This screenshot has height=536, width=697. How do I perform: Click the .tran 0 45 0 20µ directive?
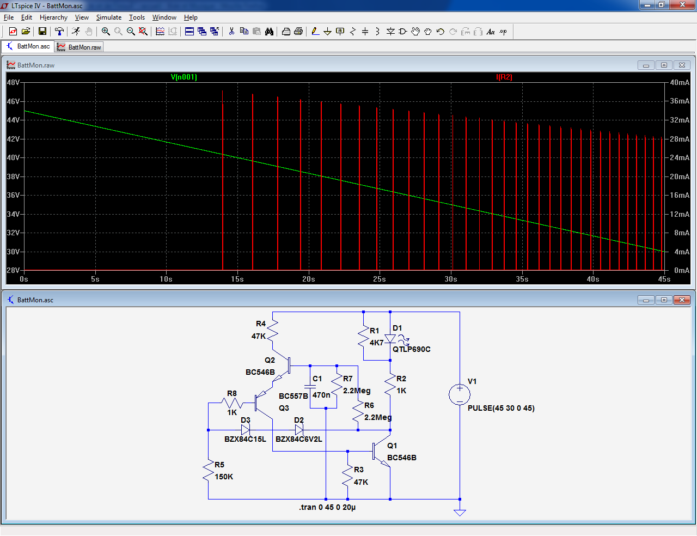(x=327, y=507)
